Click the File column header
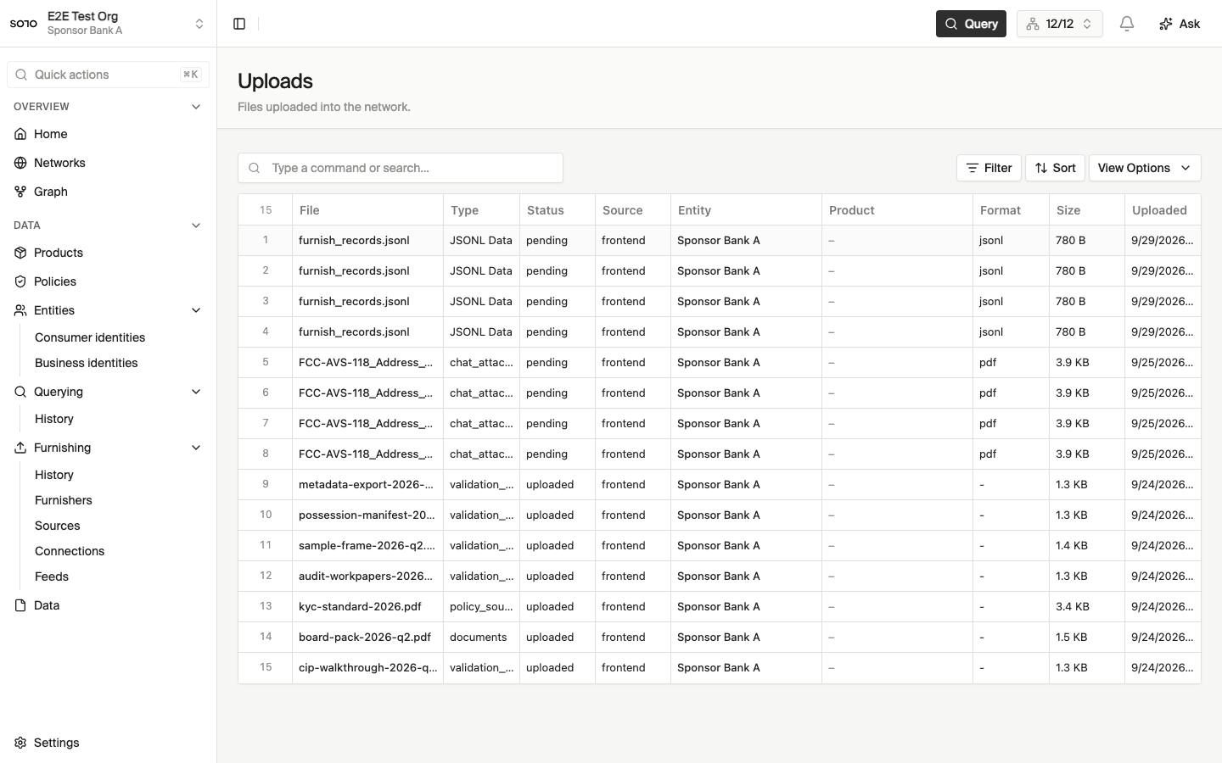1222x763 pixels. pyautogui.click(x=367, y=210)
